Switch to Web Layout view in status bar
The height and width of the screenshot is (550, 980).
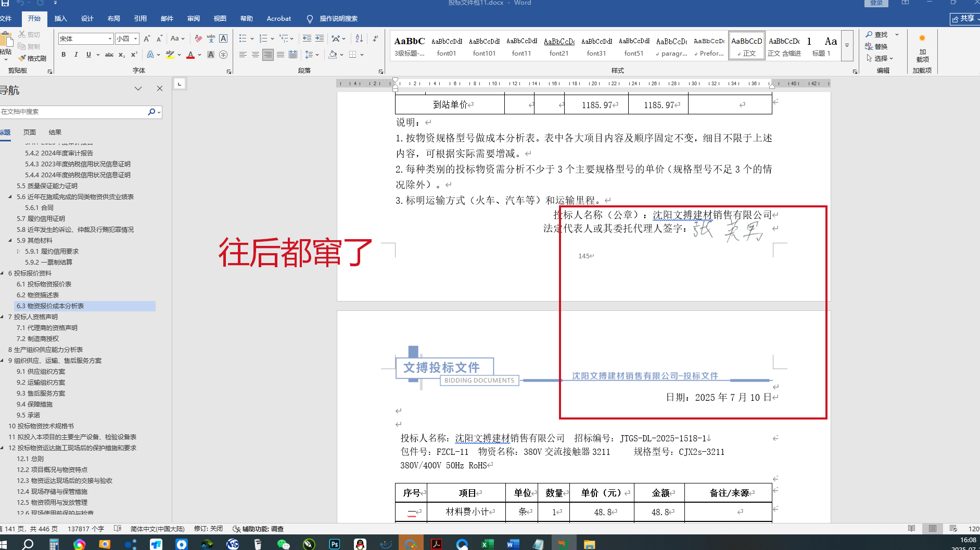click(953, 529)
